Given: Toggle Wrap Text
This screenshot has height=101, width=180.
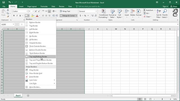Looking at the screenshot, I should 65,11.
